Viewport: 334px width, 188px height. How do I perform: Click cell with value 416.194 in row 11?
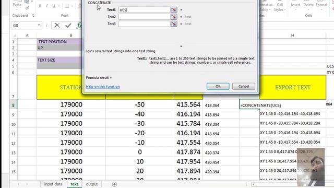188,133
